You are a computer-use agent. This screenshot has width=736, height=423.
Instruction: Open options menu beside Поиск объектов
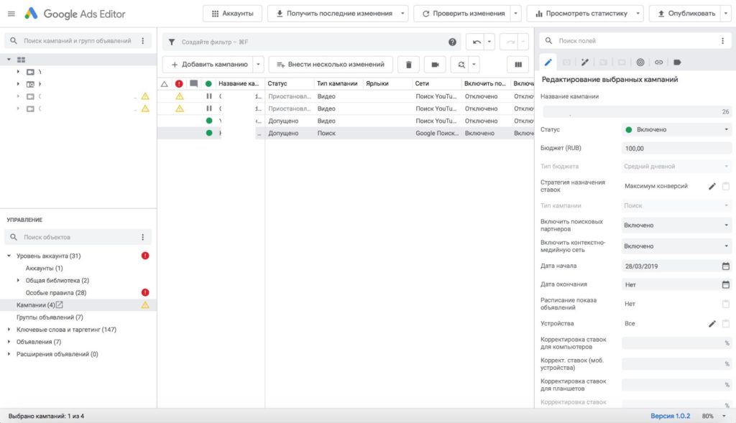coord(143,237)
